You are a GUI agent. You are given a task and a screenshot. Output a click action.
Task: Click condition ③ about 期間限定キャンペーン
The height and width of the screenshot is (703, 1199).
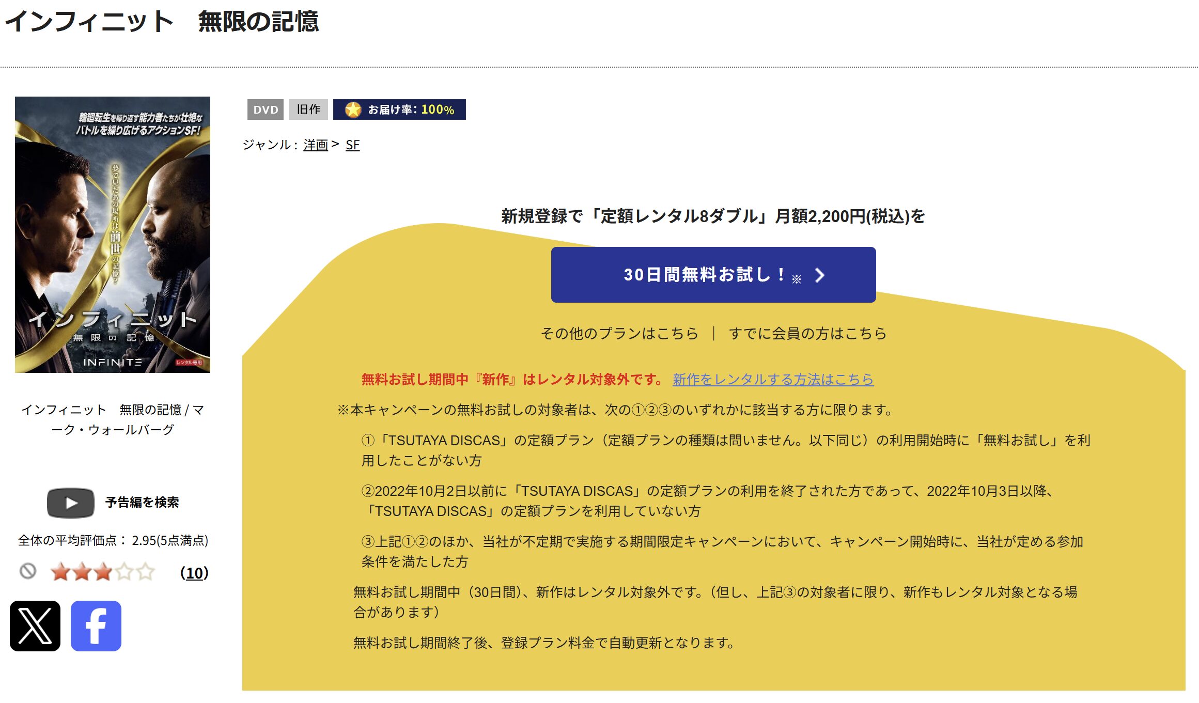(722, 551)
